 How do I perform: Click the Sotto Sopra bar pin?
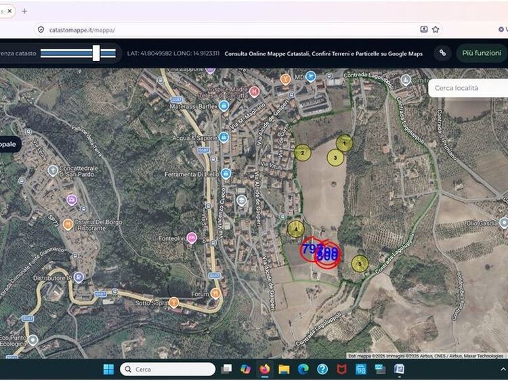(174, 302)
